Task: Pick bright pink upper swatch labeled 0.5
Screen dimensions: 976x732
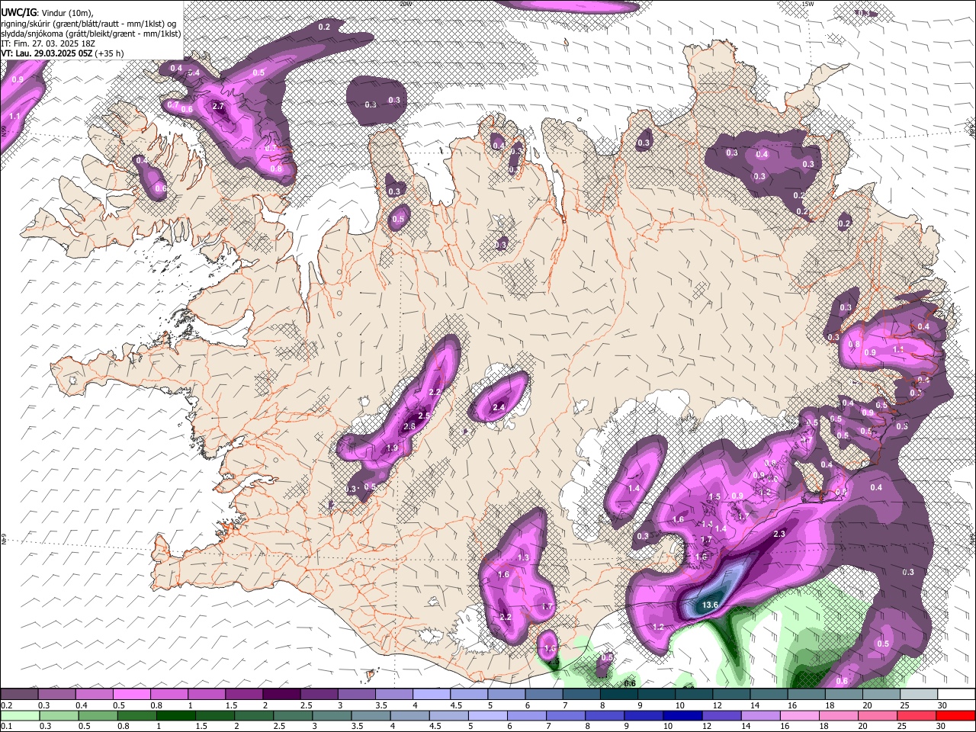Action: coord(131,695)
